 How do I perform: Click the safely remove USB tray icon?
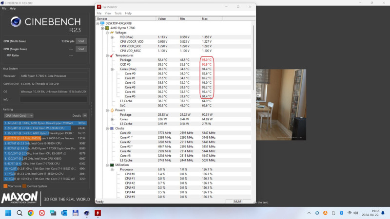tap(333, 213)
